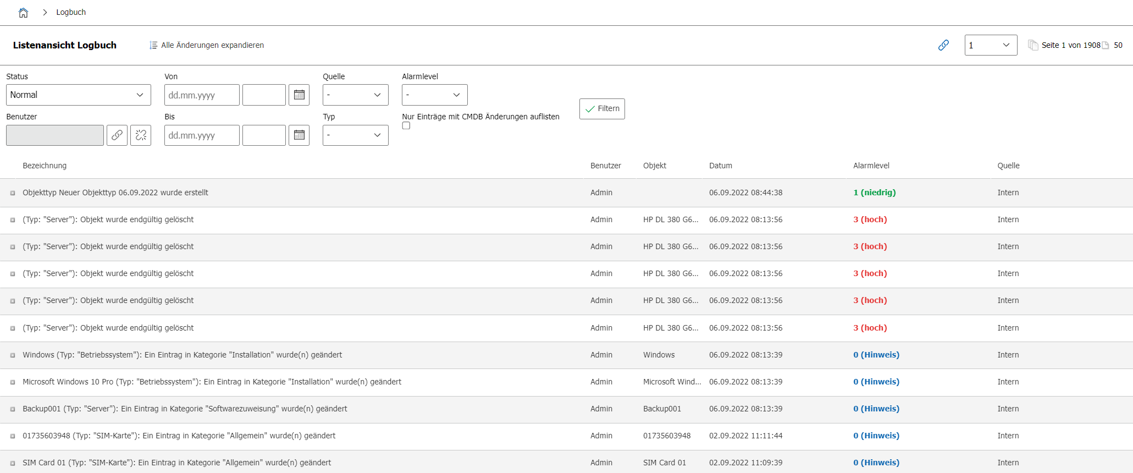The width and height of the screenshot is (1133, 473).
Task: Focus the Bis date field
Action: tap(202, 135)
